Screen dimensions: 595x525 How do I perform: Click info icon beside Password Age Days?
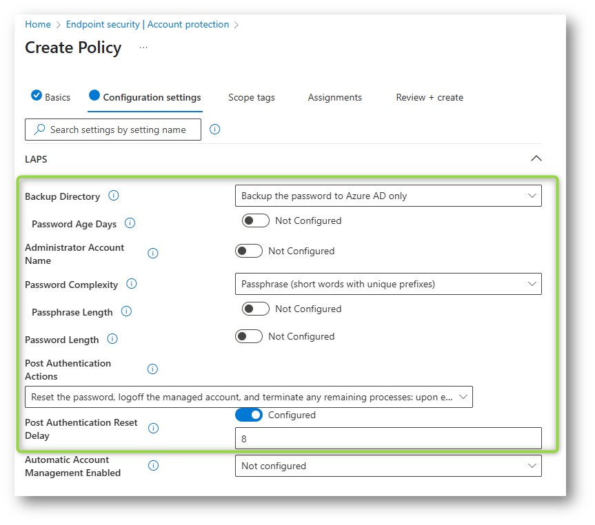[130, 223]
